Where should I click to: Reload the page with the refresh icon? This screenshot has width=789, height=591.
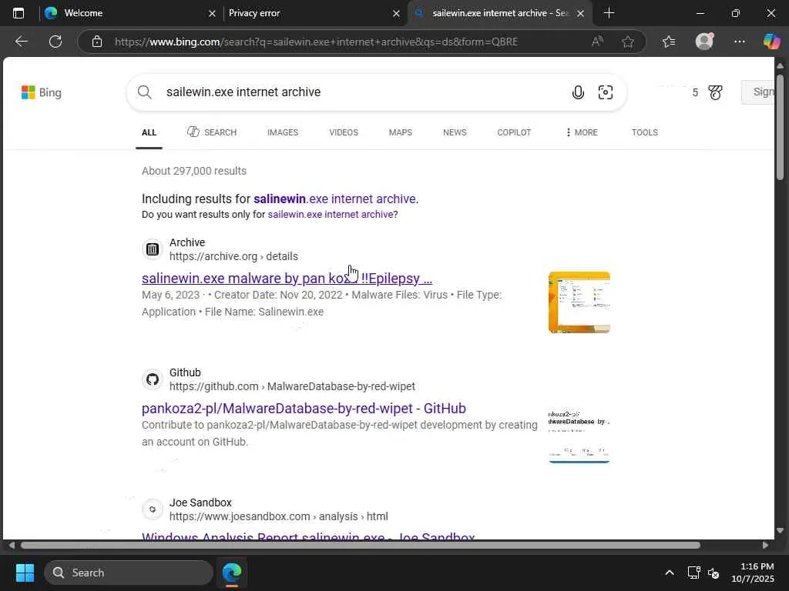tap(55, 42)
